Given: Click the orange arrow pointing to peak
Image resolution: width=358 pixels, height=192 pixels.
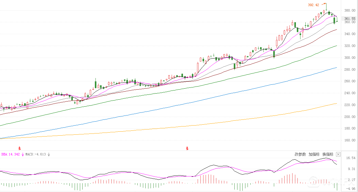Looking at the screenshot, I should click(323, 4).
